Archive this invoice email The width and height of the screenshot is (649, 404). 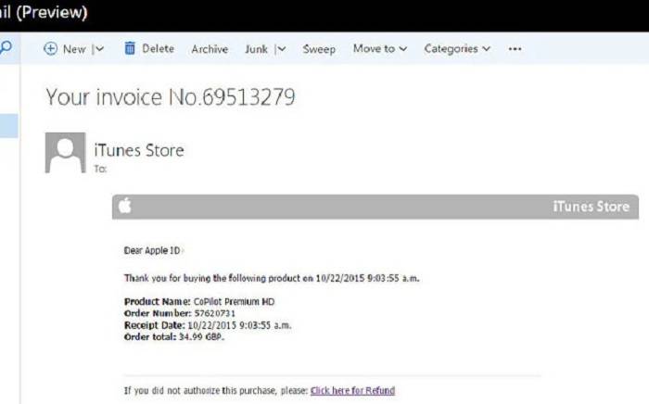tap(210, 49)
